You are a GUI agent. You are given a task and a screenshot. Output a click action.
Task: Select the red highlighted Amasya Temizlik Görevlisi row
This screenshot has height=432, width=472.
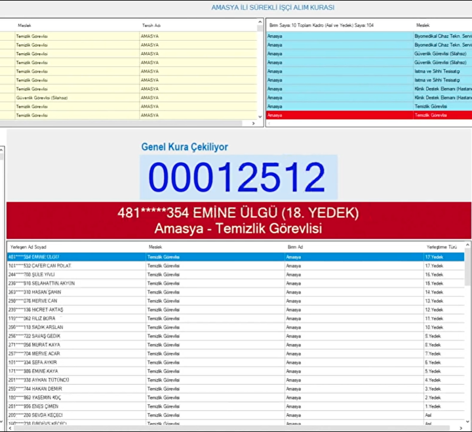pos(369,115)
